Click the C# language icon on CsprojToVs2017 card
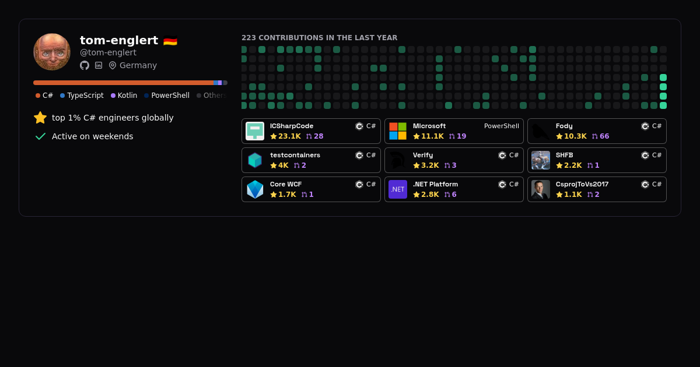This screenshot has width=700, height=367. (645, 184)
